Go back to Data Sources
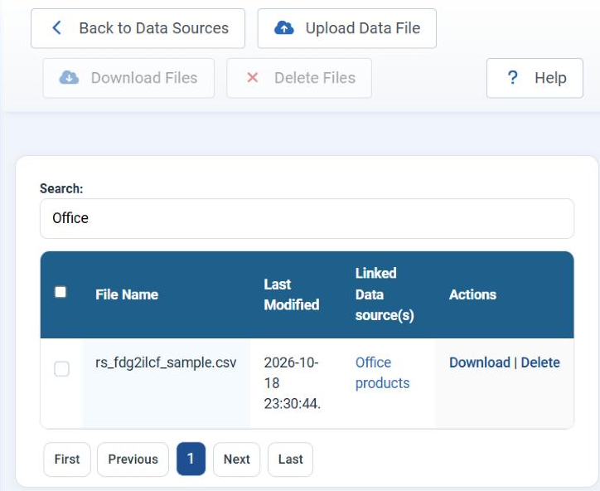Screen dimensions: 600x491 click(x=138, y=29)
